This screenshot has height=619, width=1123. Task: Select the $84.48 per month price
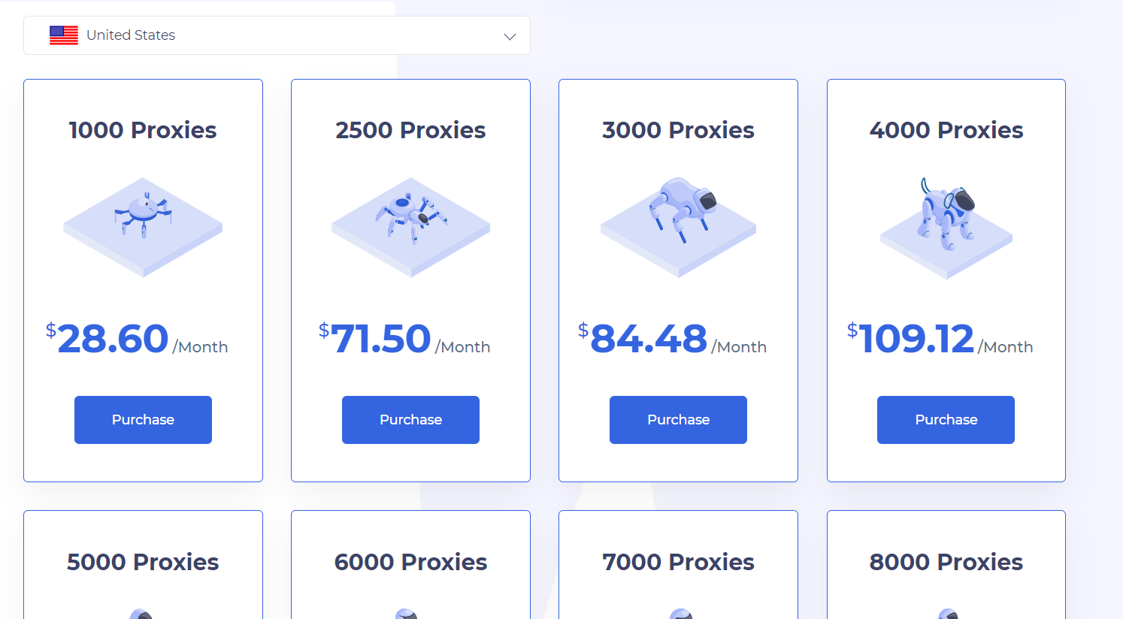click(672, 340)
